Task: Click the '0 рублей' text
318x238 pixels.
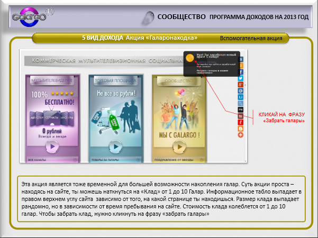Action: click(x=52, y=131)
